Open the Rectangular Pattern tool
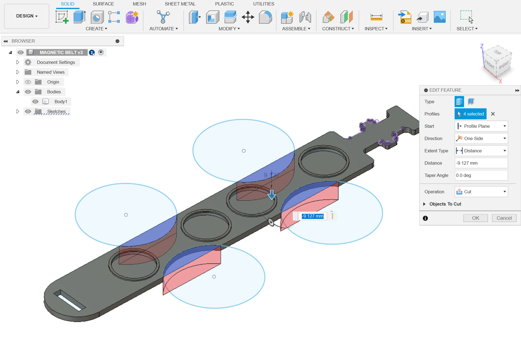521x359 pixels. click(114, 17)
